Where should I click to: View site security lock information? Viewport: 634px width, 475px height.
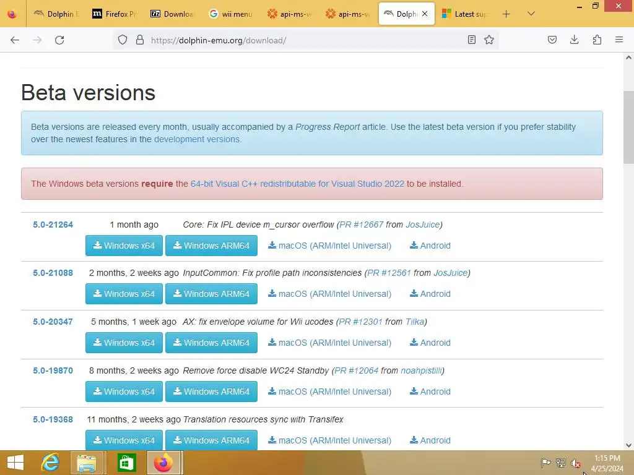[x=140, y=40]
